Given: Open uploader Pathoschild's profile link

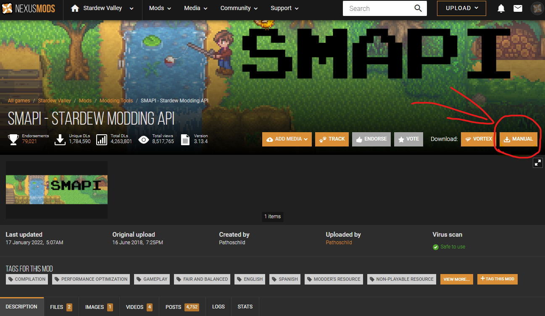Looking at the screenshot, I should pyautogui.click(x=339, y=243).
